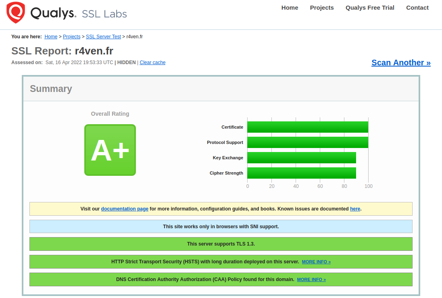Click the 'r4ven.fr' breadcrumb text
Screen dimensions: 442x298
134,37
